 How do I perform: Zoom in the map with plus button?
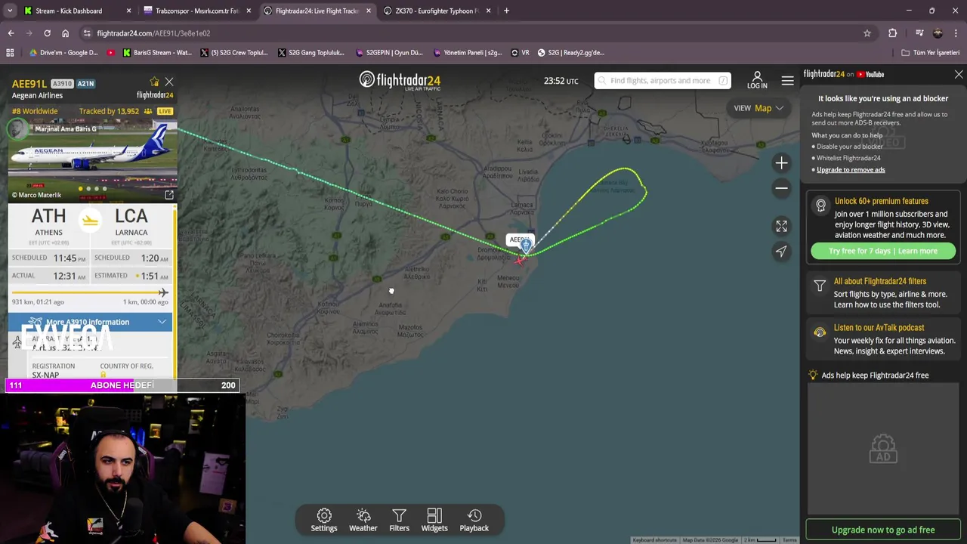pyautogui.click(x=781, y=162)
